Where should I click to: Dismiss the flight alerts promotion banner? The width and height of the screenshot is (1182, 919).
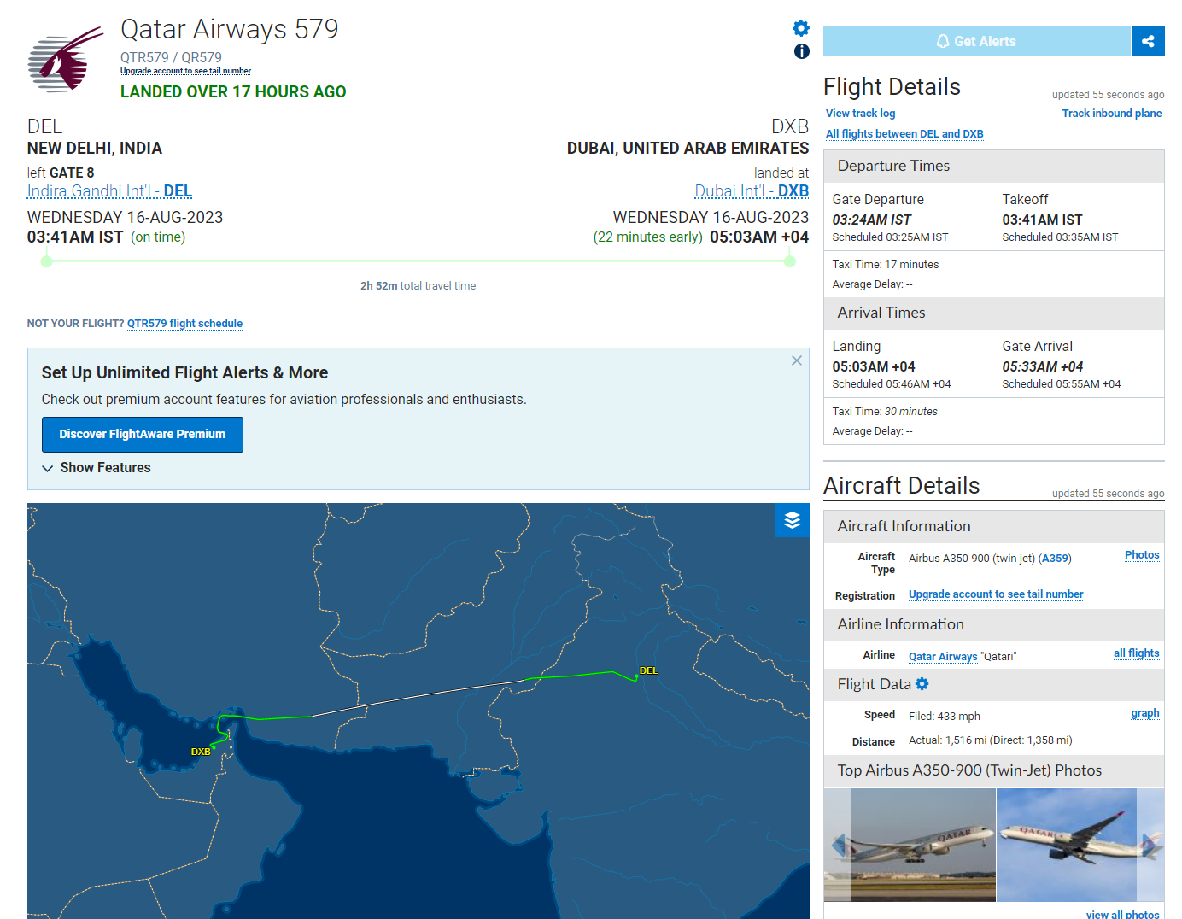796,360
